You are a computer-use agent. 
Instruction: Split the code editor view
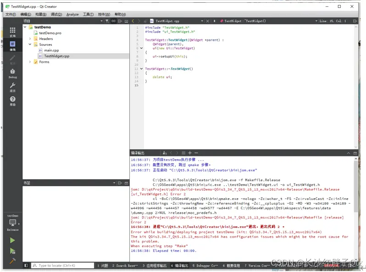pyautogui.click(x=355, y=21)
